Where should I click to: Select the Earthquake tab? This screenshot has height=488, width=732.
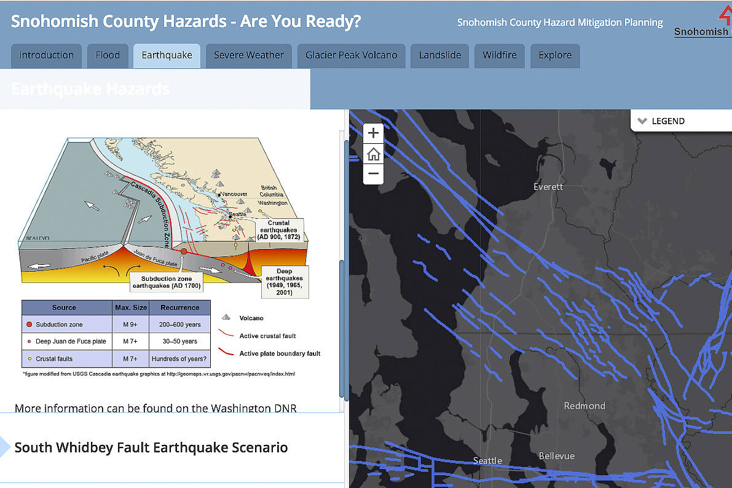pos(167,55)
